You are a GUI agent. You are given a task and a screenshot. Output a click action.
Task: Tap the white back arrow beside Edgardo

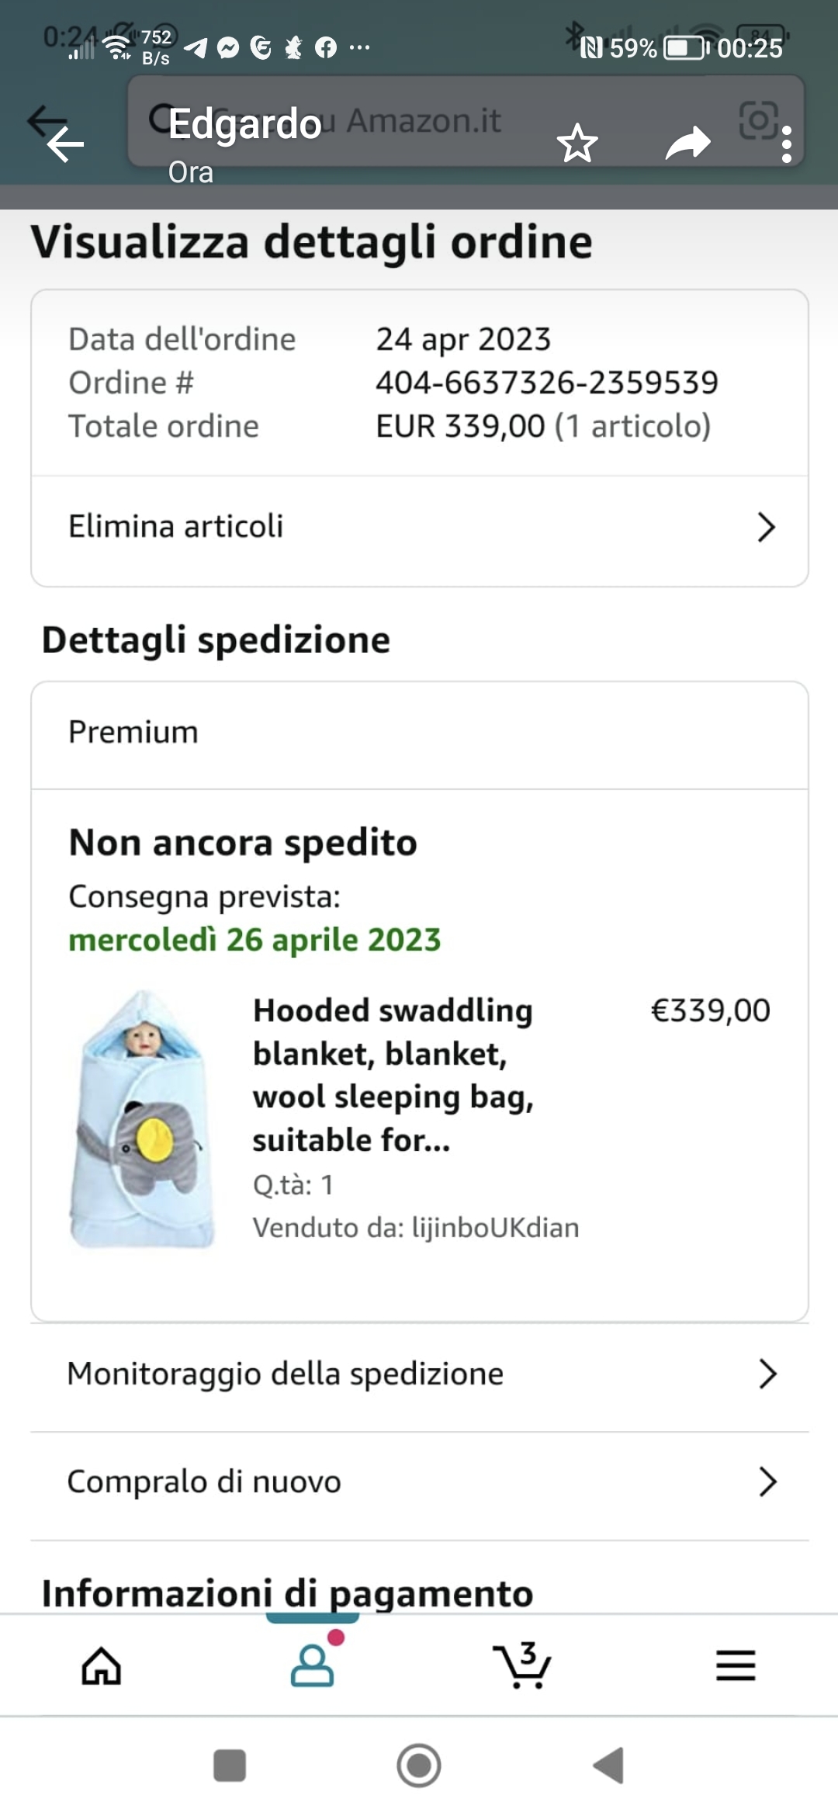click(x=65, y=144)
